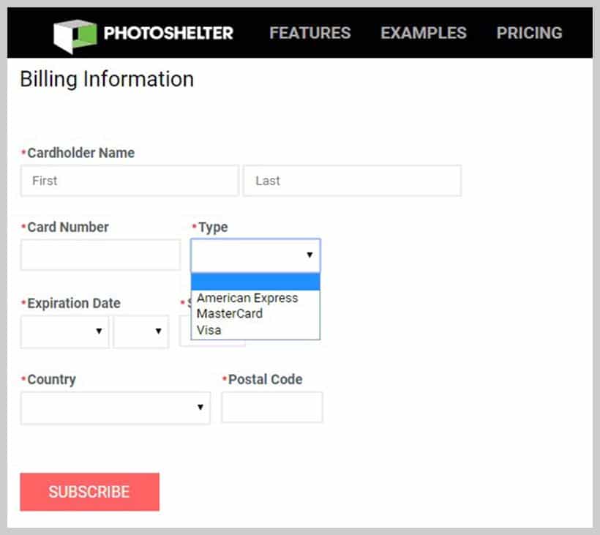The image size is (600, 535).
Task: Click the PhotoShelter logo icon
Action: coord(74,32)
